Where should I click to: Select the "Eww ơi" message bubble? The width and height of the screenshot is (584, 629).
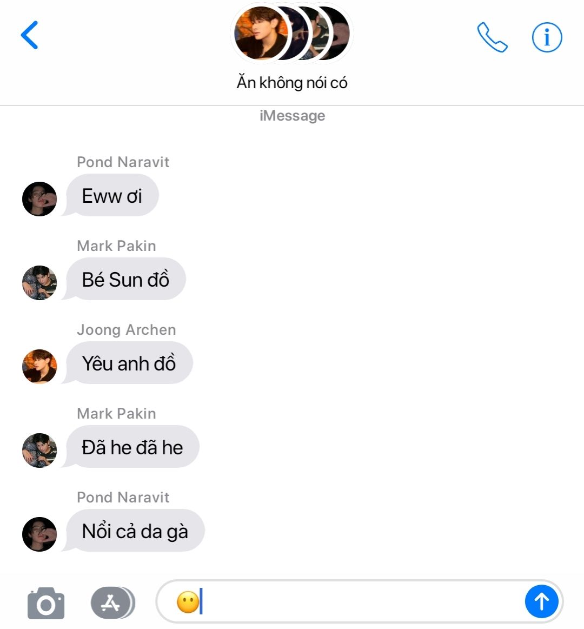click(x=111, y=195)
